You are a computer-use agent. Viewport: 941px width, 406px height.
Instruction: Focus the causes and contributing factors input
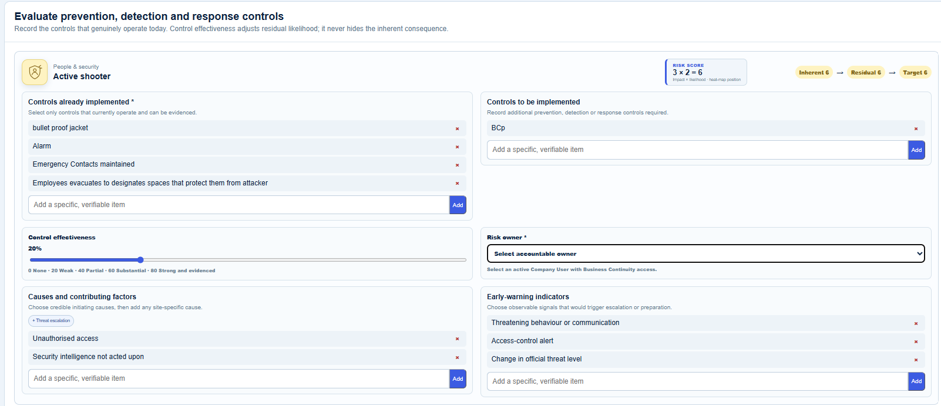pyautogui.click(x=238, y=378)
